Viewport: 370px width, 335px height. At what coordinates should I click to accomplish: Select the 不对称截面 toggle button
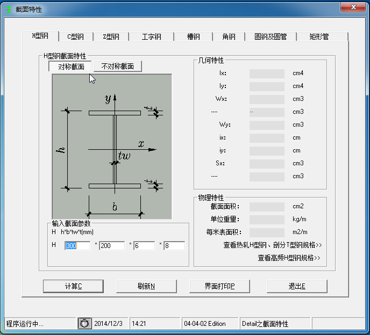[118, 66]
